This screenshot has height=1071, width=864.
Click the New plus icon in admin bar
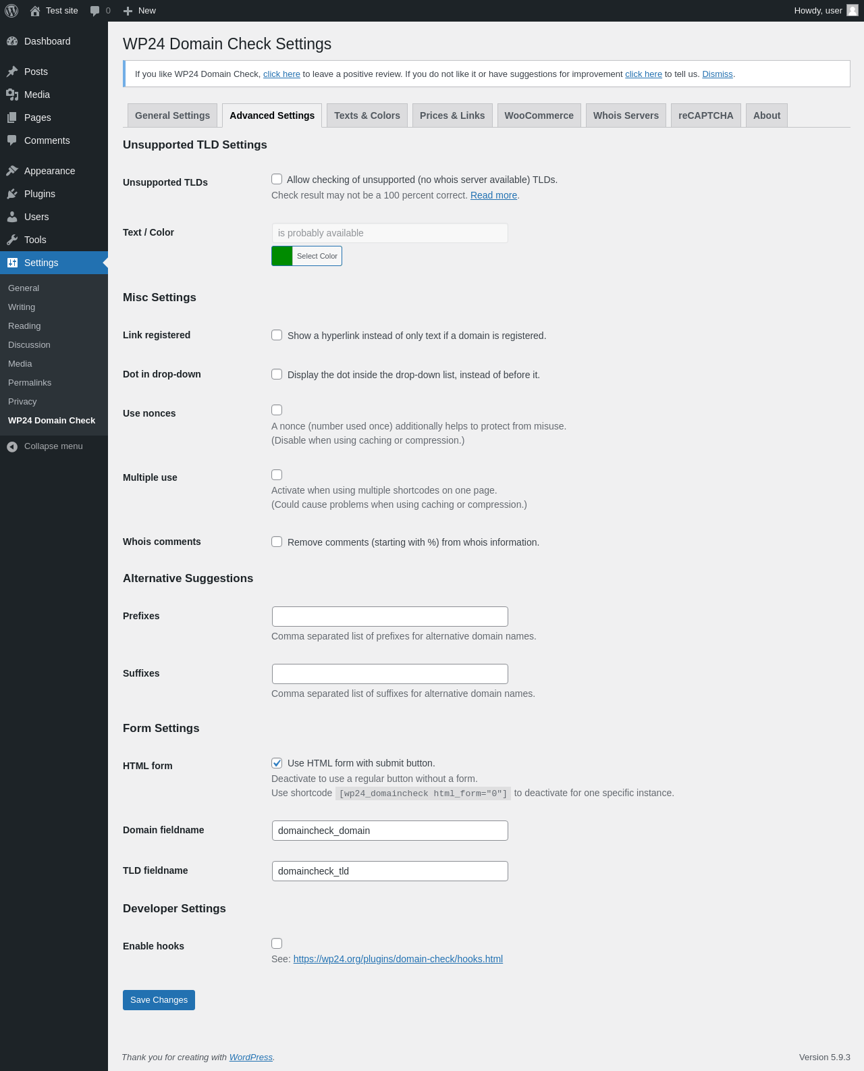click(128, 11)
